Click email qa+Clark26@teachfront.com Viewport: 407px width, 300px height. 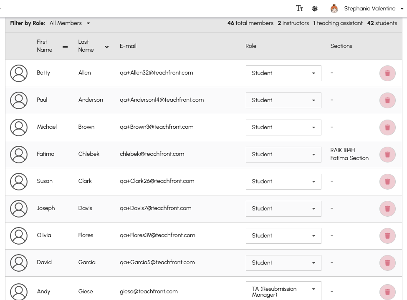tap(157, 181)
